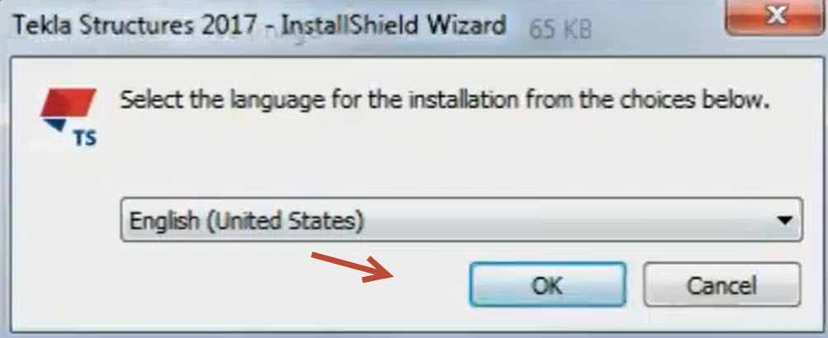
Task: Click the Tekla Structures 2017 title bar text
Action: coord(134,26)
